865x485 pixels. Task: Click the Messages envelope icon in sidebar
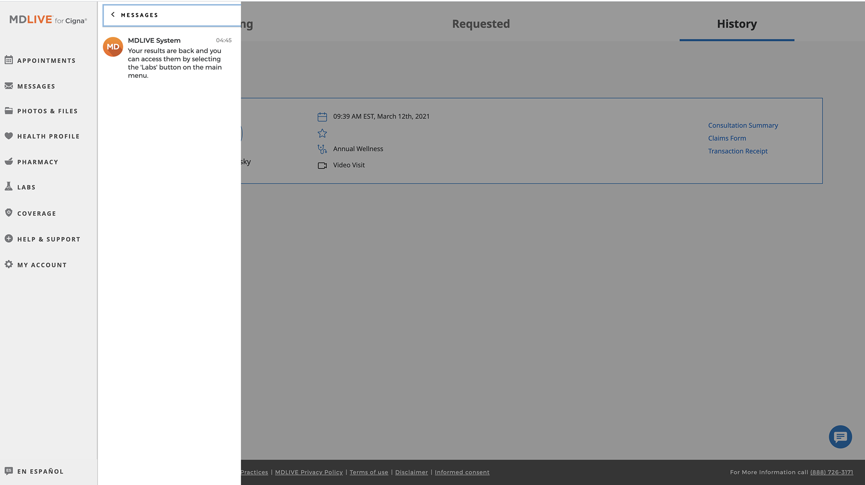[9, 86]
